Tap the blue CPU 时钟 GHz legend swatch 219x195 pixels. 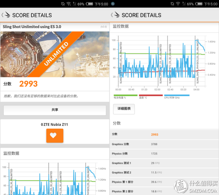[177, 95]
